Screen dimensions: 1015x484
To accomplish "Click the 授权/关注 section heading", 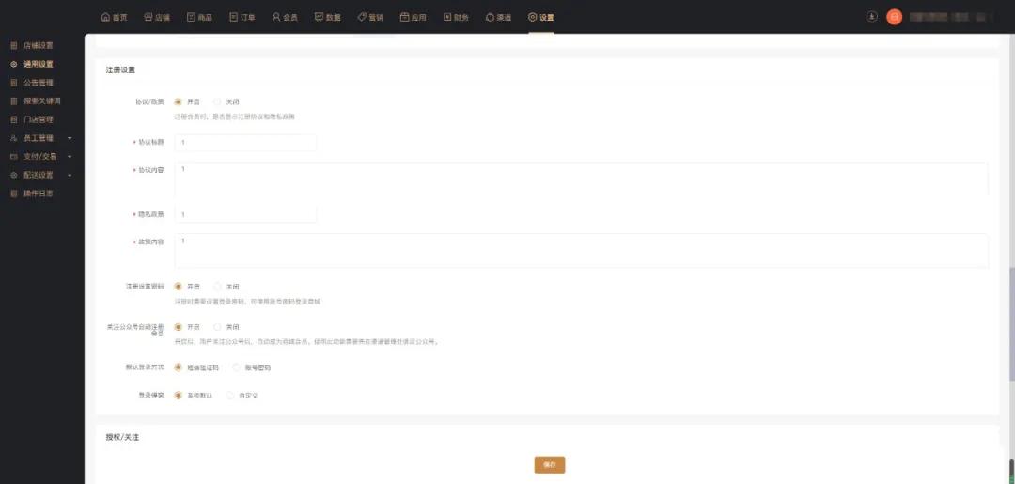I will point(122,437).
